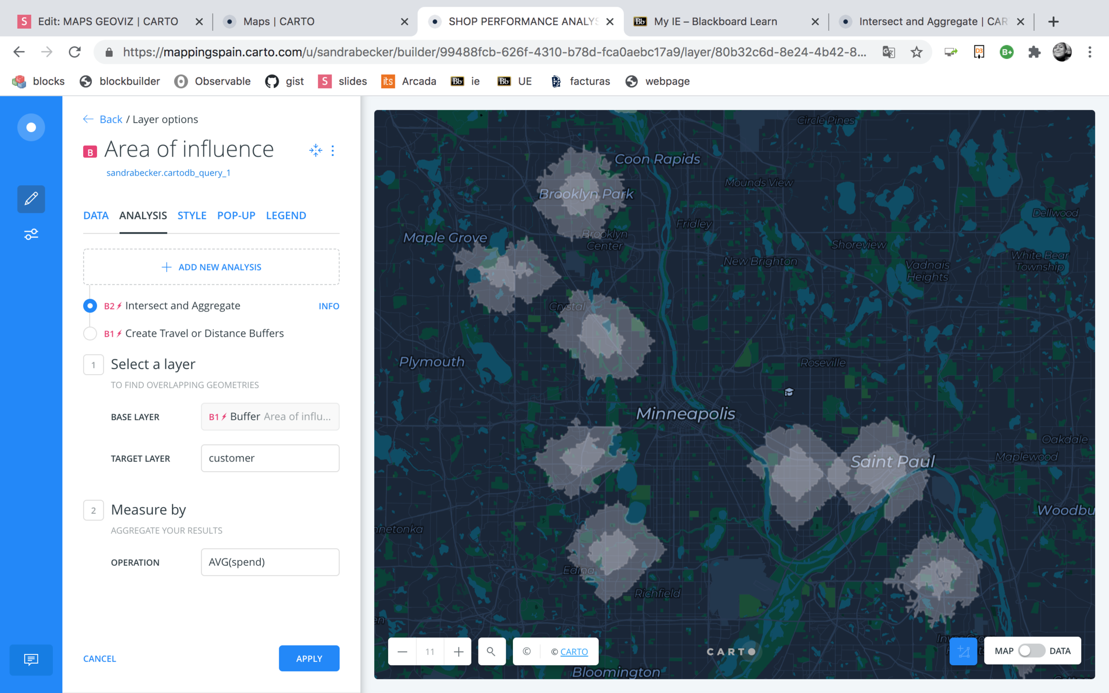Zoom out the map with minus button

(x=403, y=651)
